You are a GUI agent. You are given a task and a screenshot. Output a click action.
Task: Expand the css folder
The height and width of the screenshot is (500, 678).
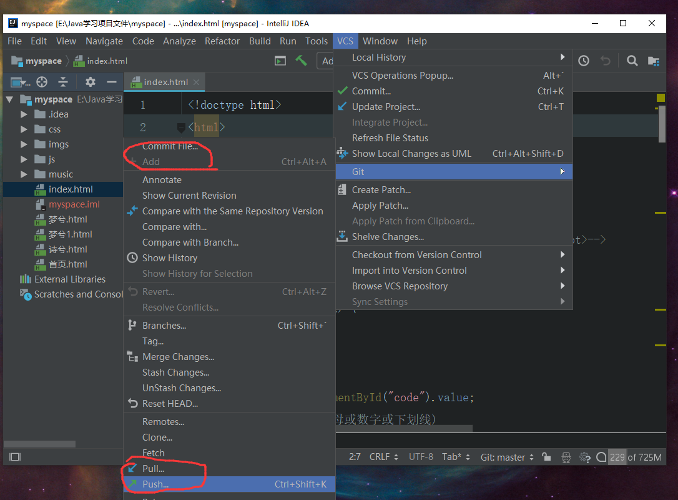[24, 129]
